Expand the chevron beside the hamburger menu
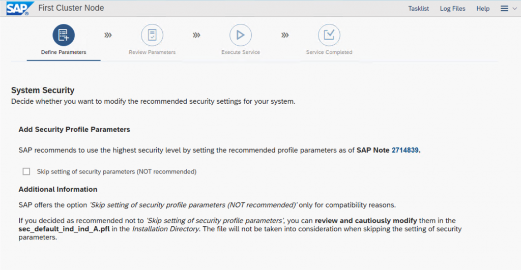Screen dimensions: 521x270 [x=514, y=9]
